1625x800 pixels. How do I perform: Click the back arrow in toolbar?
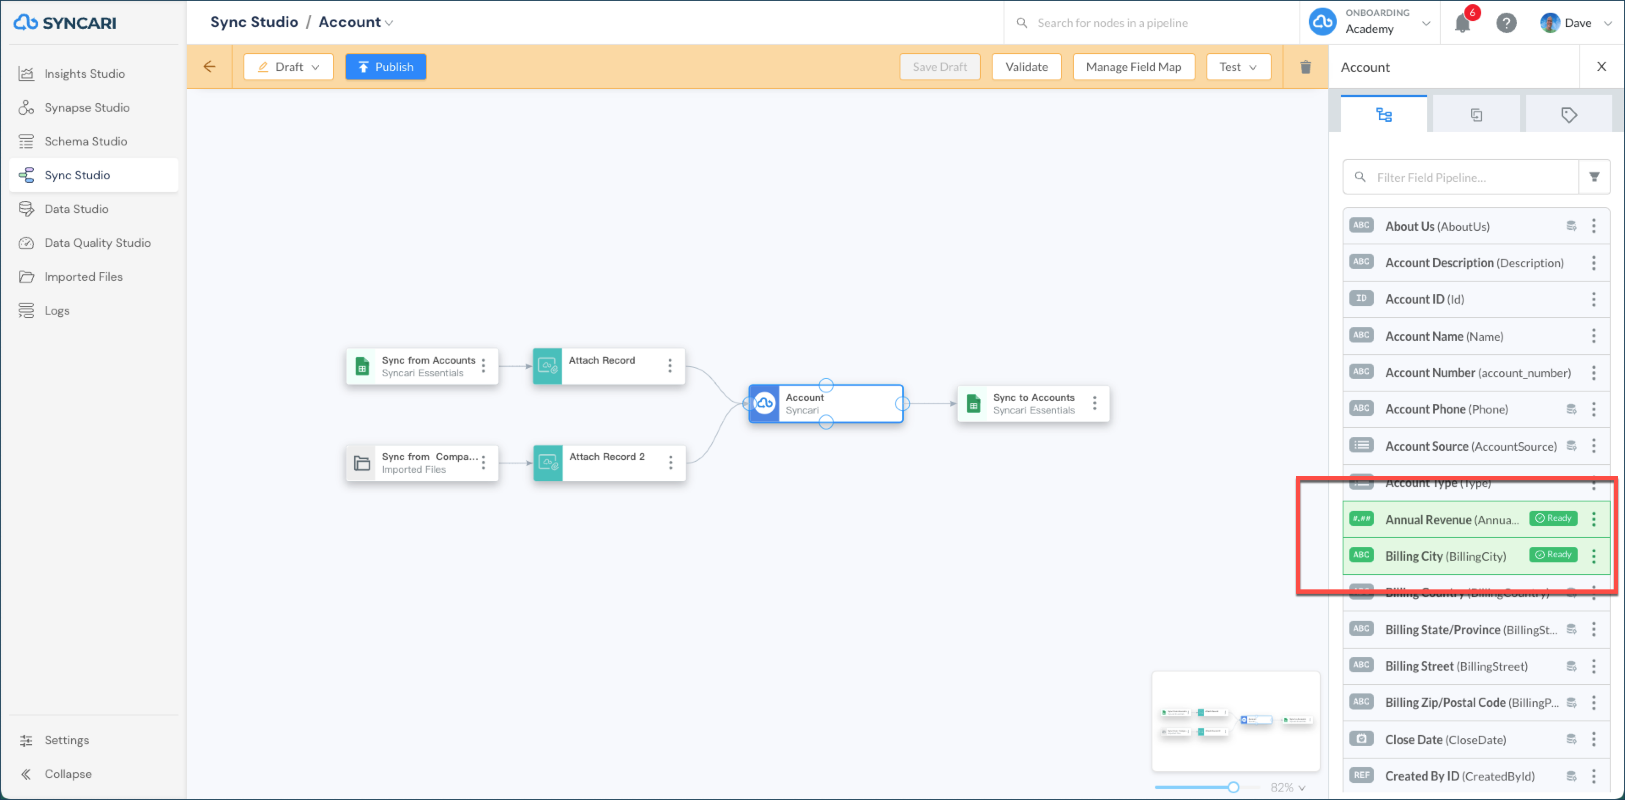click(x=209, y=66)
